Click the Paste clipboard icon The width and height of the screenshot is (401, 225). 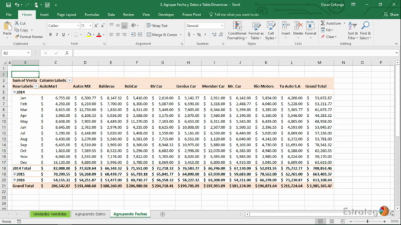point(8,26)
